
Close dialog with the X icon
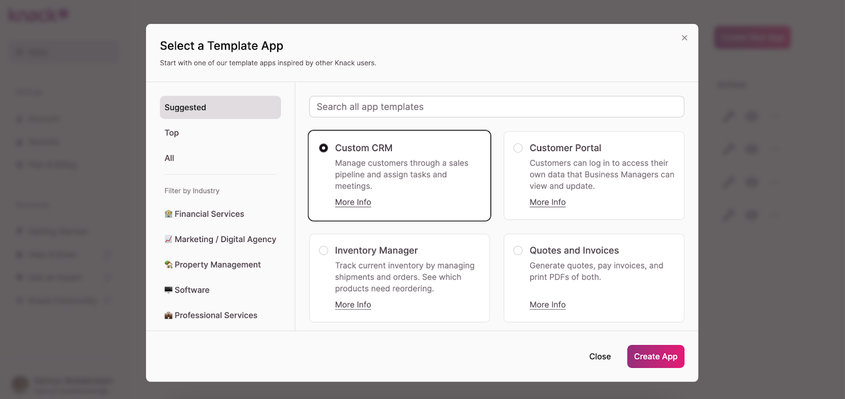[x=684, y=38]
